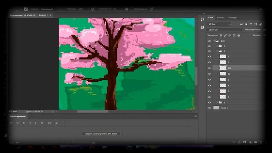This screenshot has width=272, height=153.
Task: Create new adjustment layer icon
Action: point(250,142)
